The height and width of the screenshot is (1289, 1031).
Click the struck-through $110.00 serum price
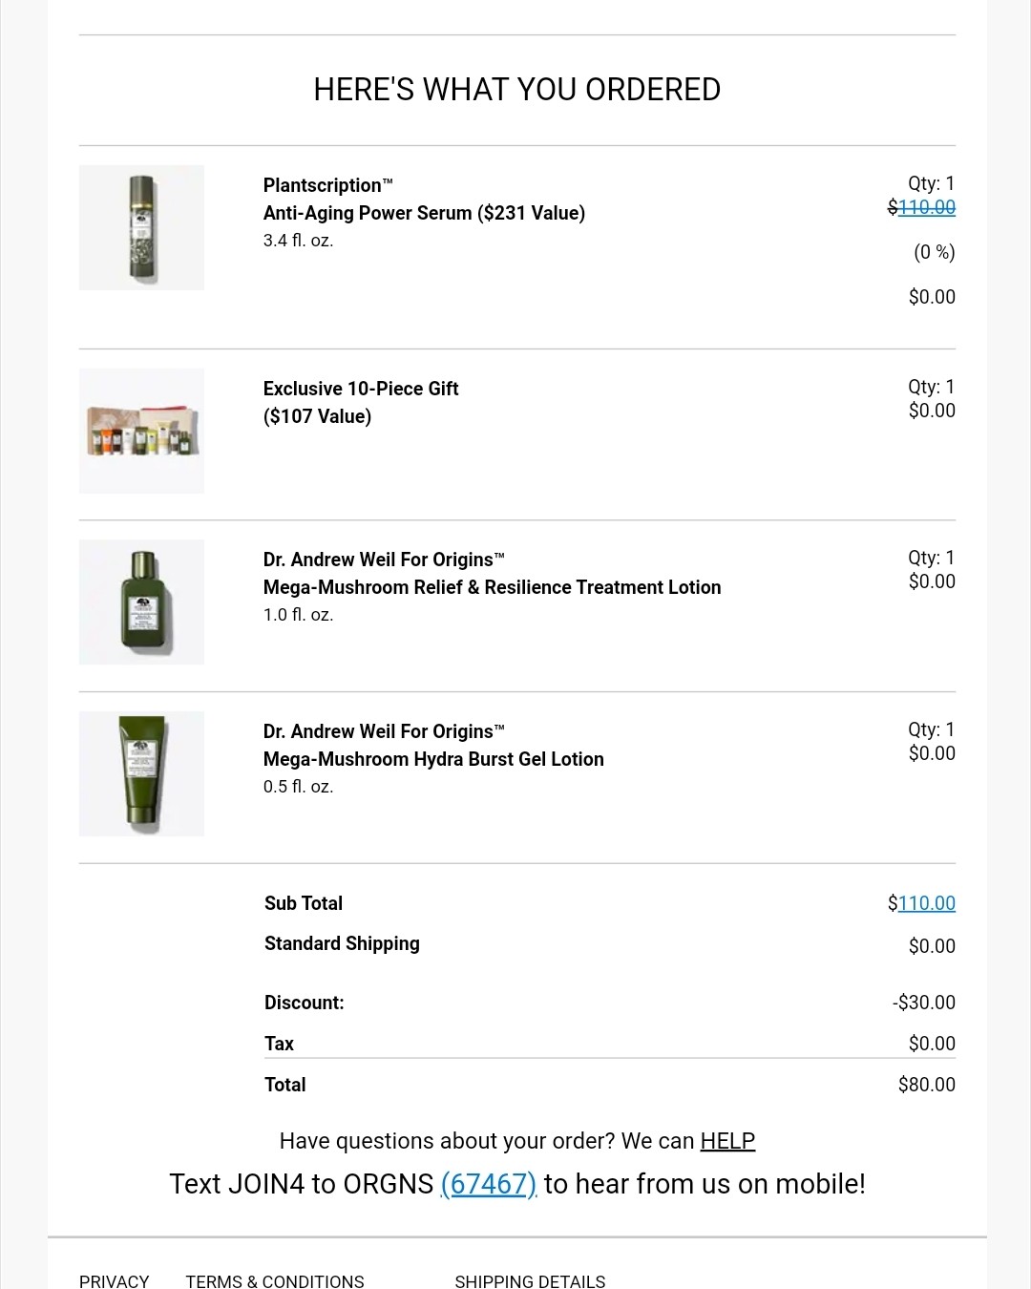921,207
